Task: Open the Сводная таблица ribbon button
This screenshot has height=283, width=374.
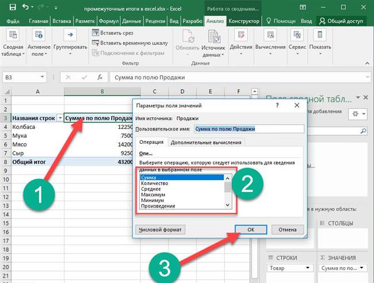Action: point(13,43)
